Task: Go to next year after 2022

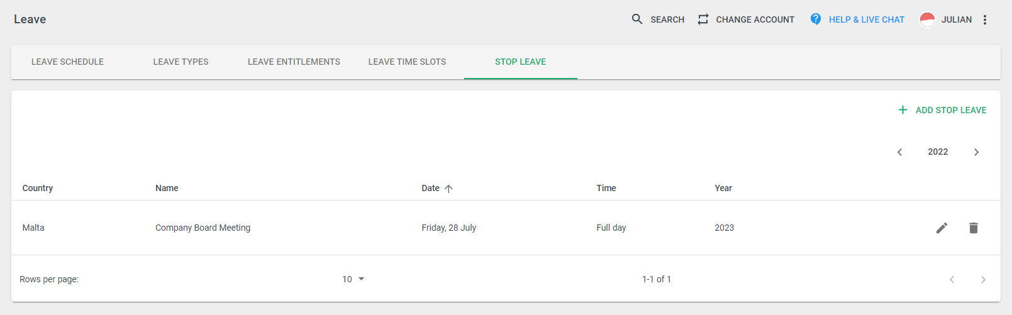Action: [x=976, y=152]
